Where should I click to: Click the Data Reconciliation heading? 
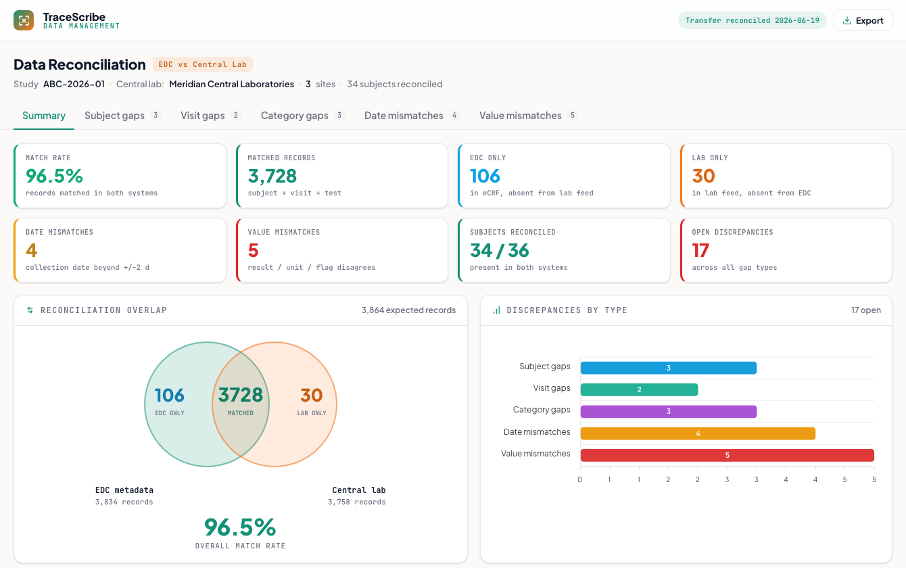(x=80, y=64)
